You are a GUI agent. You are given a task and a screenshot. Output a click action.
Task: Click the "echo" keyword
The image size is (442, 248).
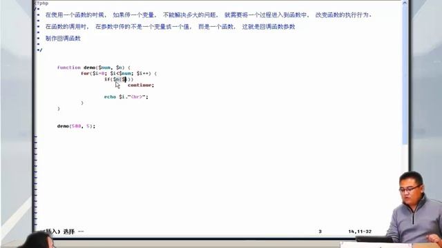pos(110,96)
